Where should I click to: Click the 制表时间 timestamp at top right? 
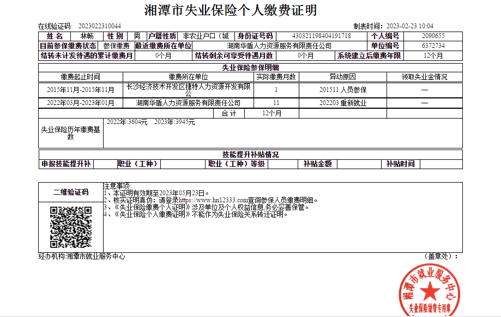tap(394, 26)
